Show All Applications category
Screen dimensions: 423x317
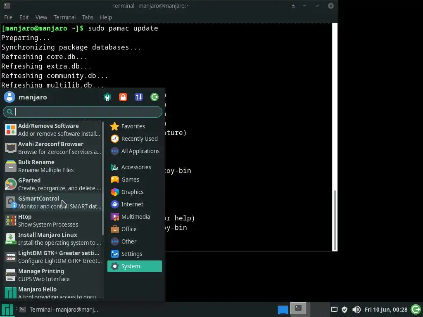[x=135, y=151]
